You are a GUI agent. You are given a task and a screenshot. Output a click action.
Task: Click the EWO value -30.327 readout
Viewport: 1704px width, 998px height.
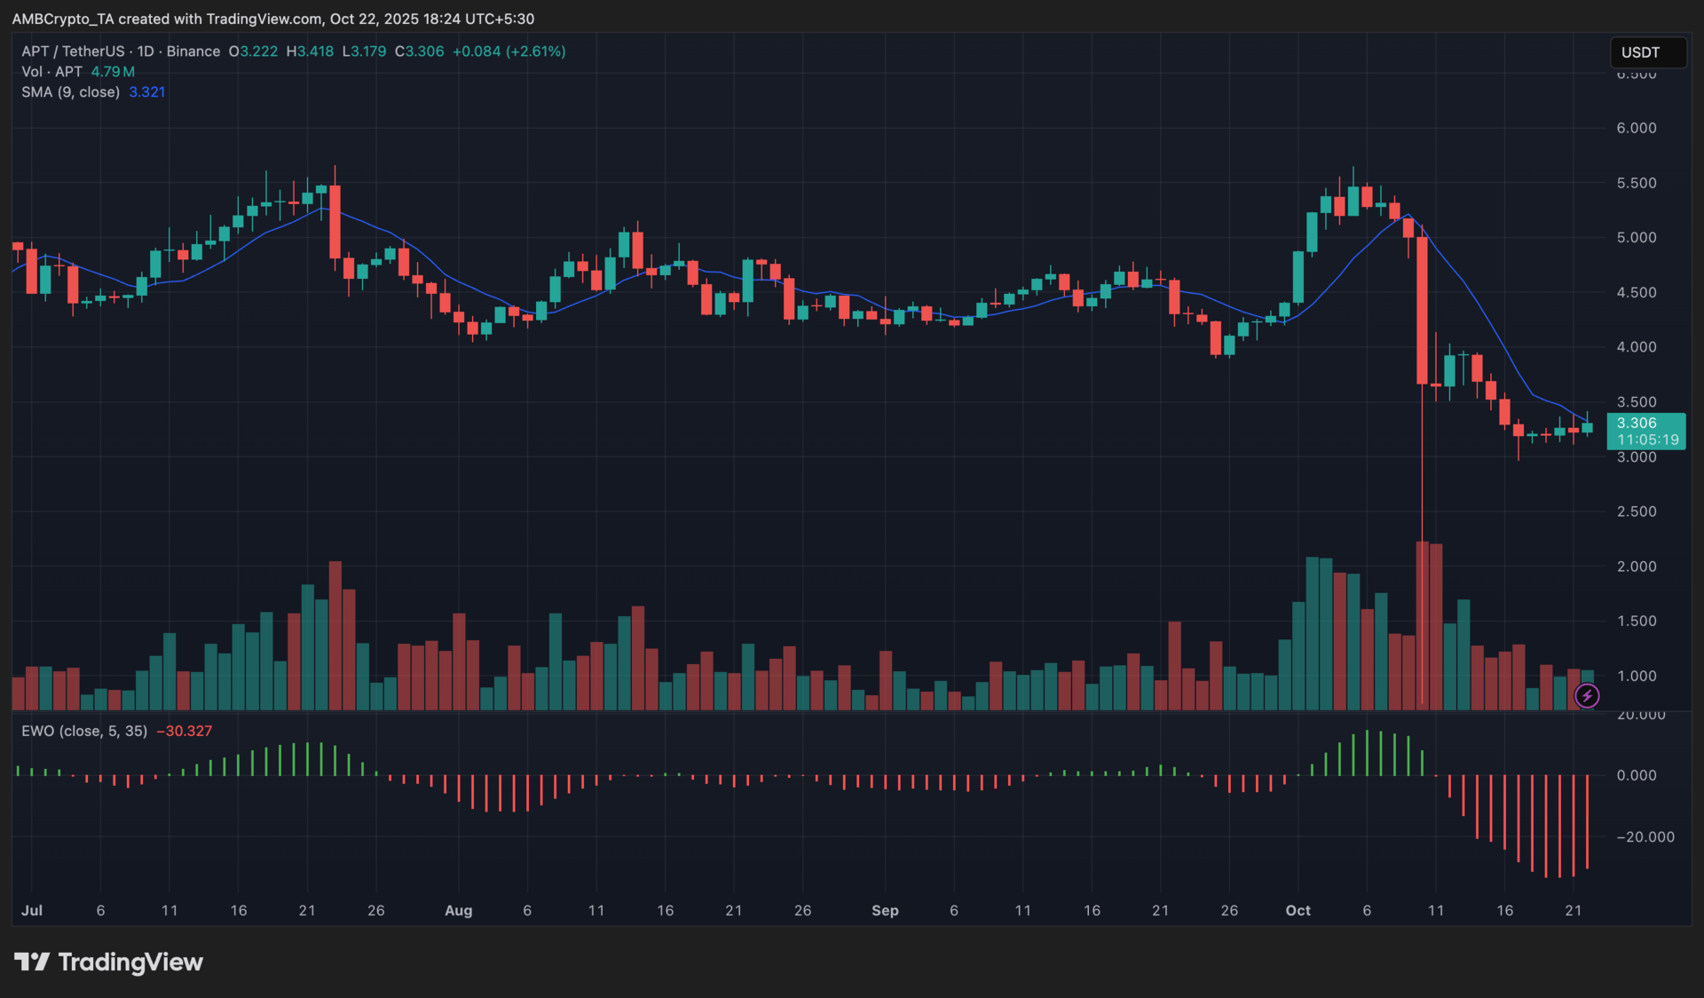185,731
